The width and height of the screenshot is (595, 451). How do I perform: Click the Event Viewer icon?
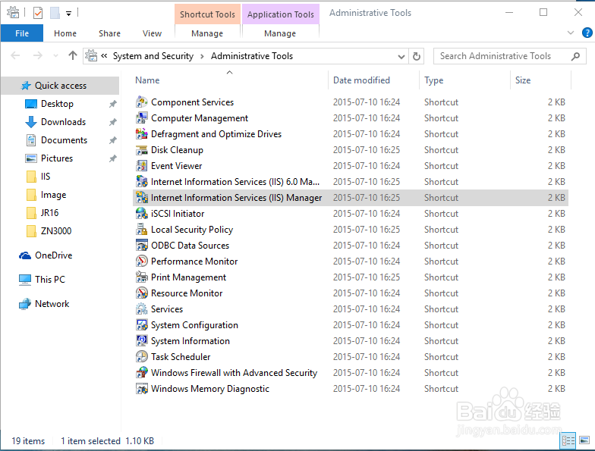141,165
